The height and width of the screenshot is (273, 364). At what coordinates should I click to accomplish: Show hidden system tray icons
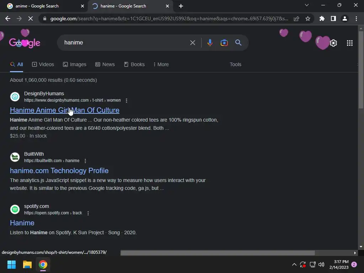point(294,264)
